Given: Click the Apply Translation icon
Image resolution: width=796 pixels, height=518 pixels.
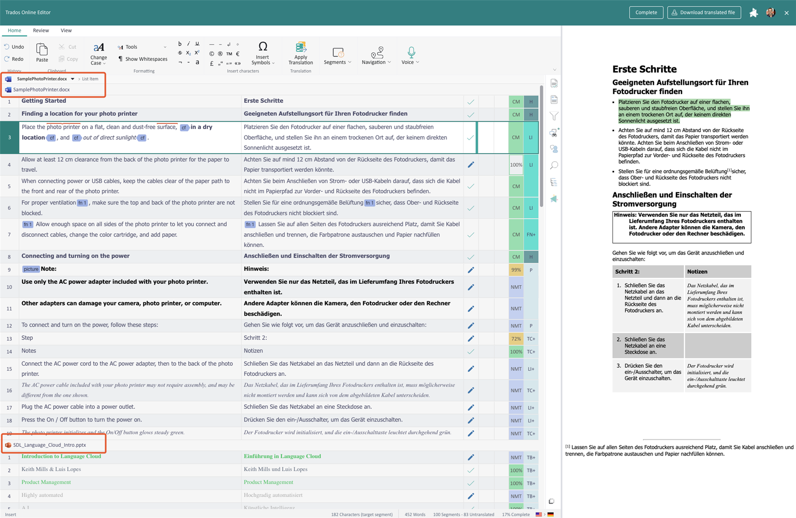Looking at the screenshot, I should pyautogui.click(x=300, y=48).
